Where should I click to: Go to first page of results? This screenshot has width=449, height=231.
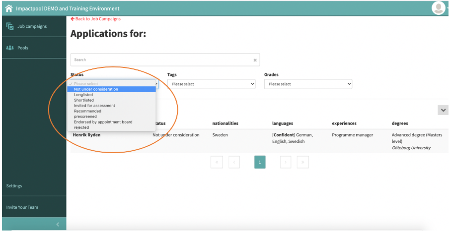click(217, 162)
